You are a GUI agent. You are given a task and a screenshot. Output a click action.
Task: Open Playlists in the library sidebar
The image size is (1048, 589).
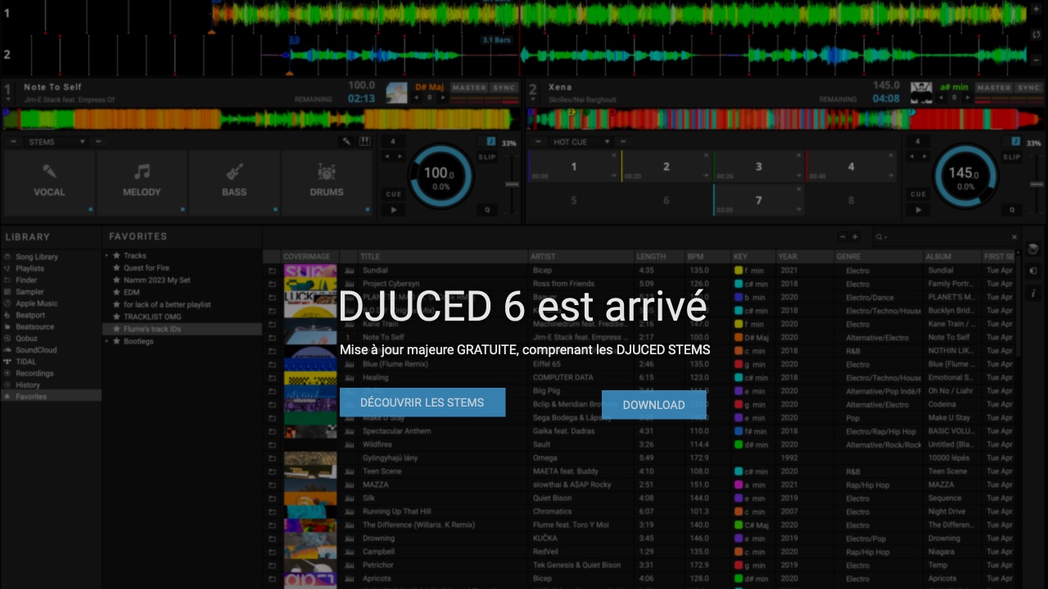tap(30, 268)
